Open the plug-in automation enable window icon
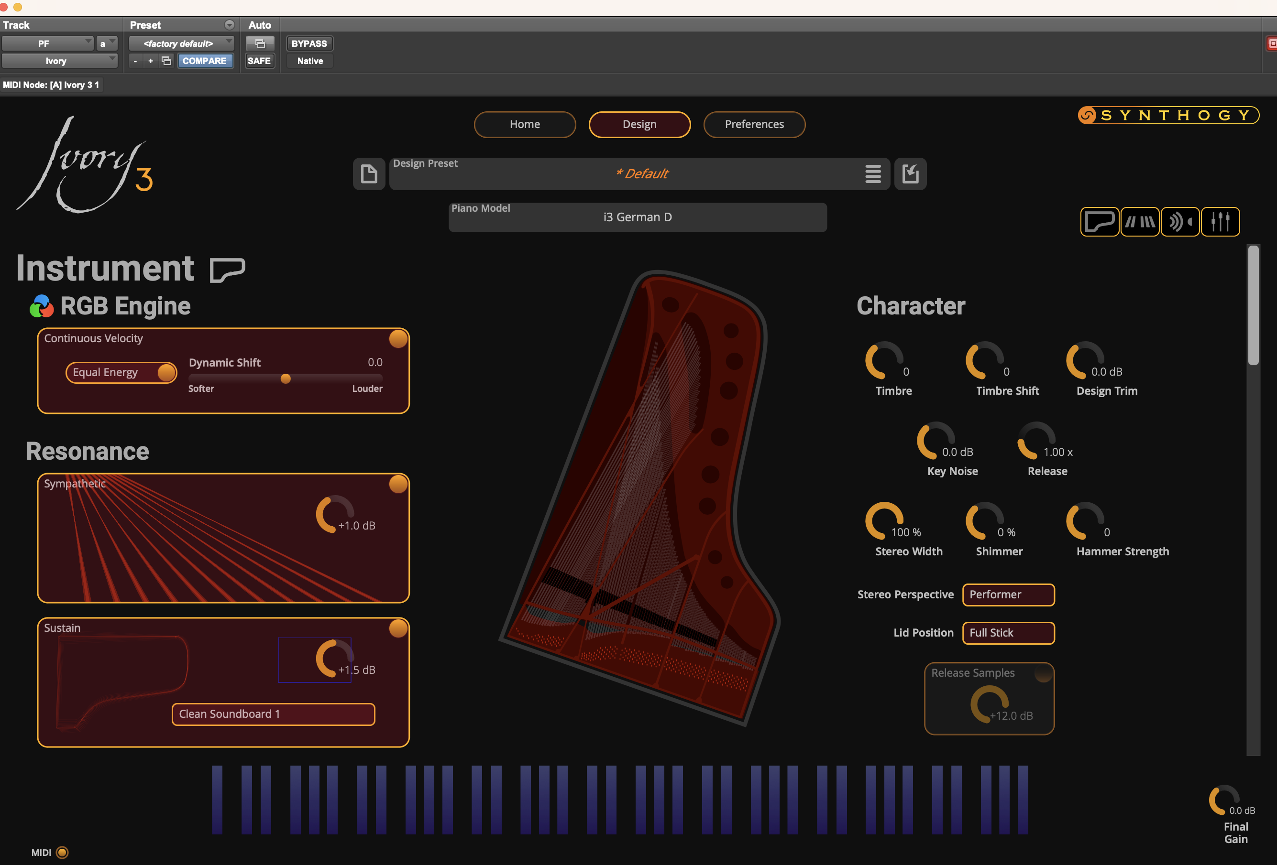This screenshot has width=1277, height=865. click(260, 43)
